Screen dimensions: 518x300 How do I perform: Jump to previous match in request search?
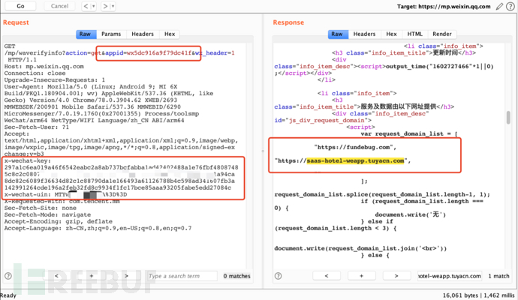[x=56, y=276]
